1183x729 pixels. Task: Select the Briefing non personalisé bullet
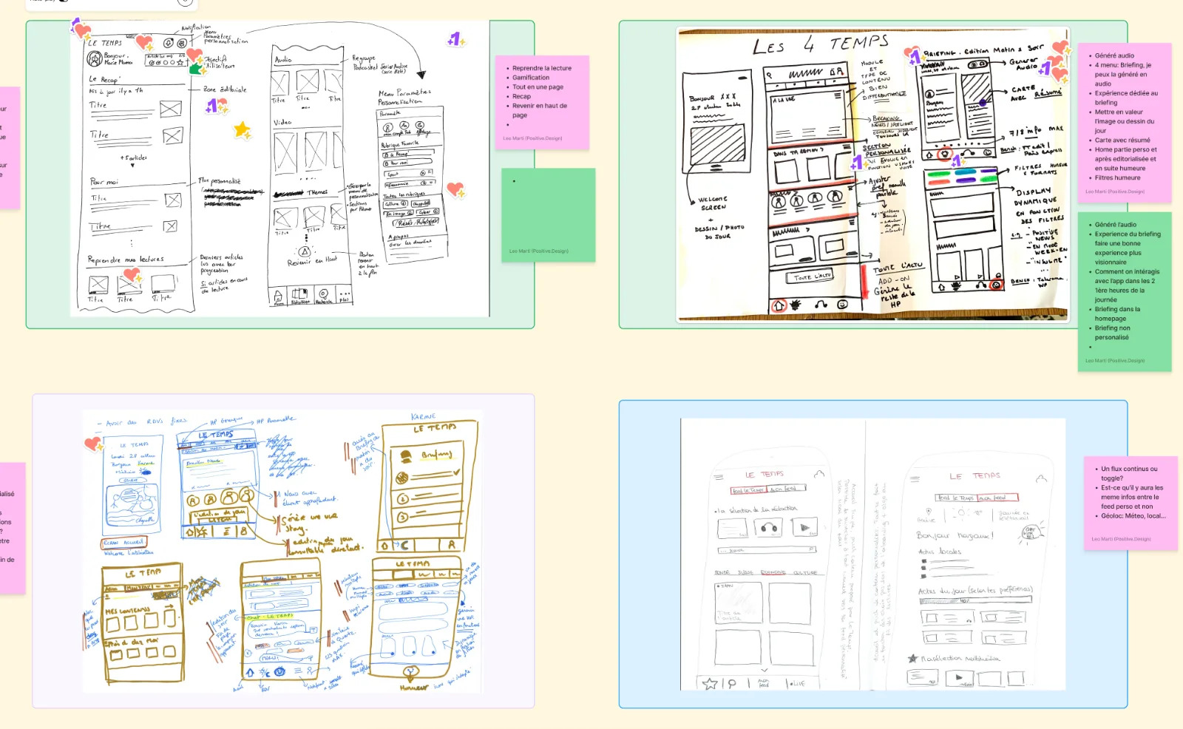coord(1112,333)
